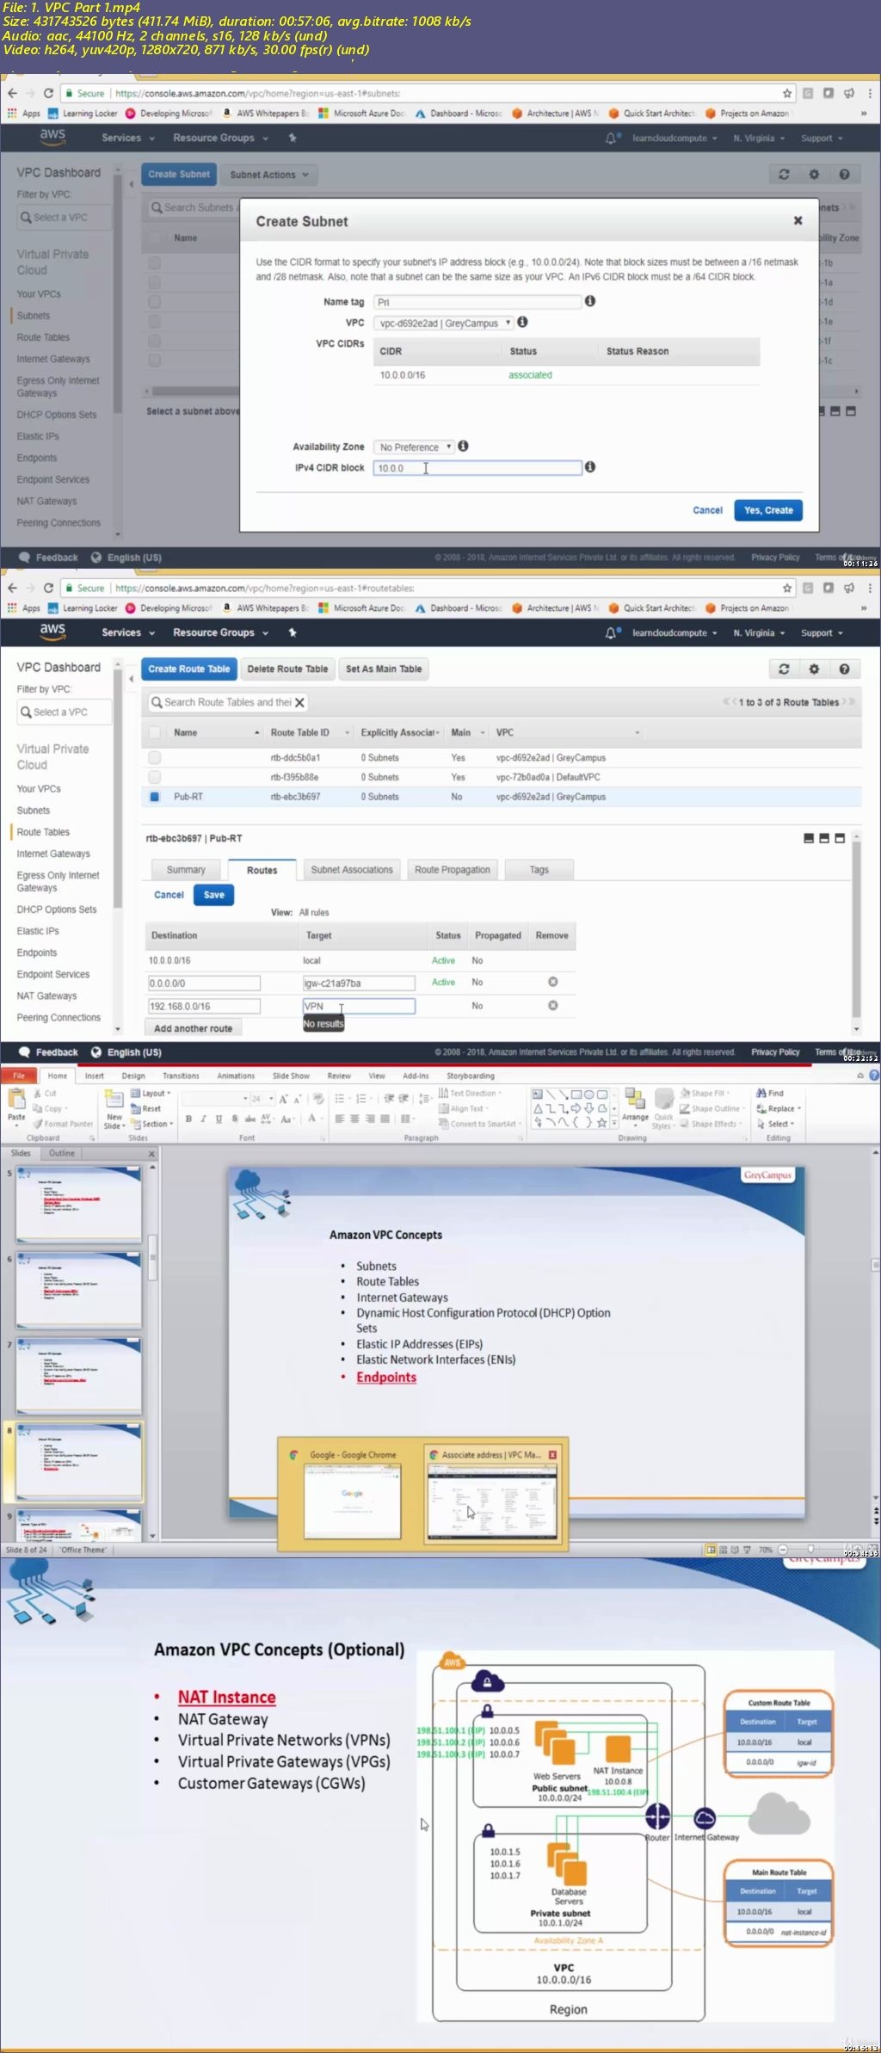Click info icon beside IPv4 CIDR block

tap(590, 467)
